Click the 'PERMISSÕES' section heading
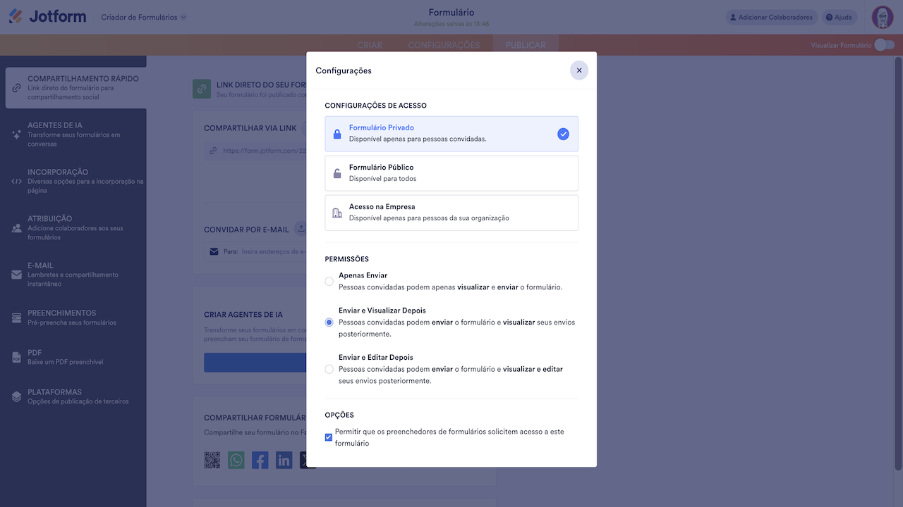This screenshot has width=903, height=507. click(x=347, y=259)
